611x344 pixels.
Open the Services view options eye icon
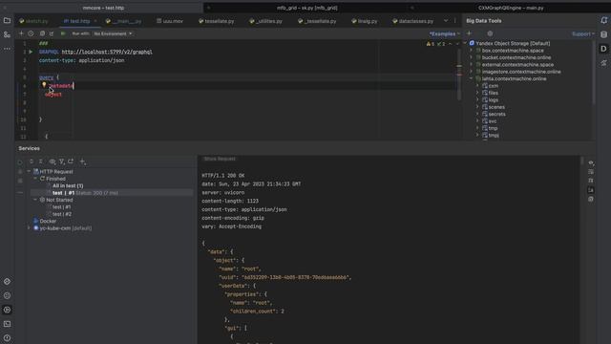click(x=52, y=161)
